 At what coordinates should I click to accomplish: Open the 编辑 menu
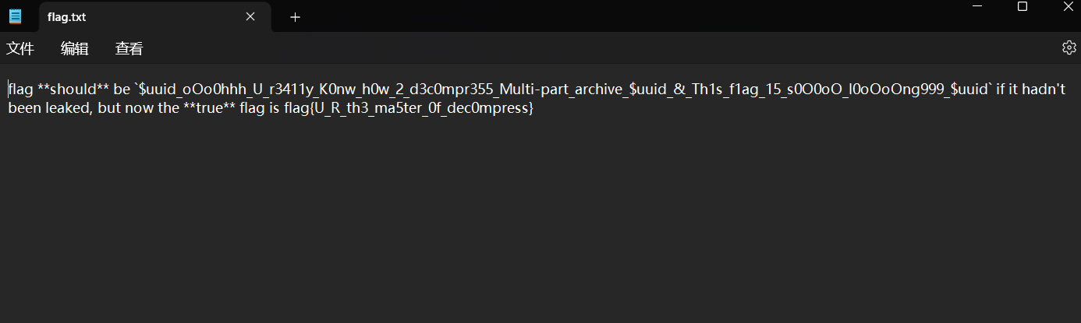point(75,49)
